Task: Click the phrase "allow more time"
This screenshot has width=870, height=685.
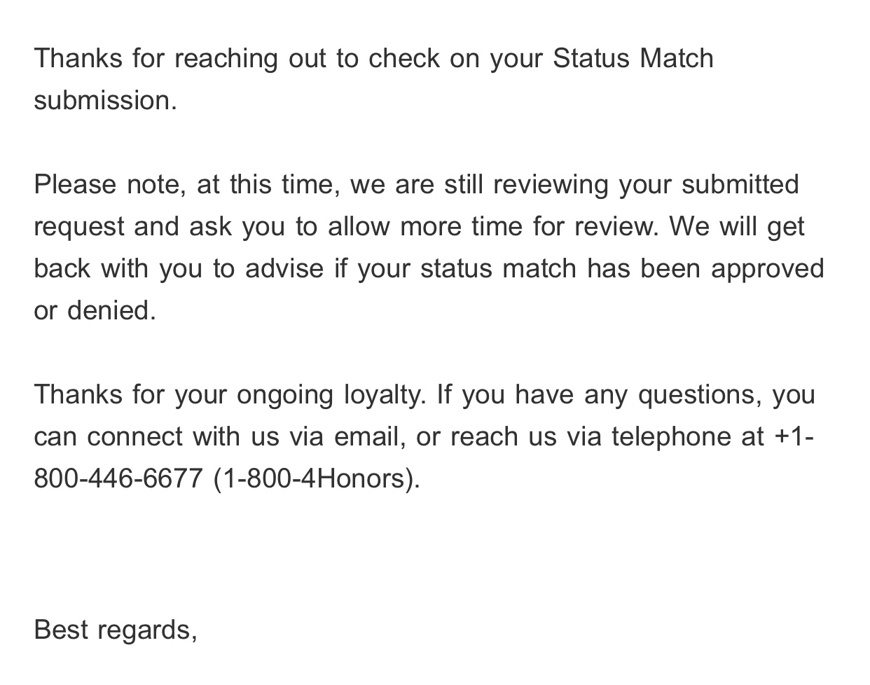Action: [425, 226]
